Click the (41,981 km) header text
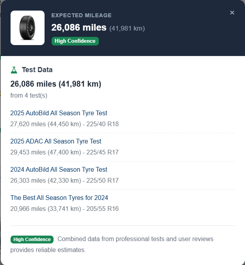Image resolution: width=245 pixels, height=265 pixels. [127, 28]
